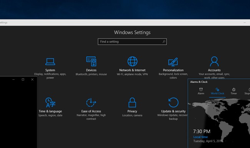Select the World Clock tab label
Screen dimensions: 250x148
[217, 93]
